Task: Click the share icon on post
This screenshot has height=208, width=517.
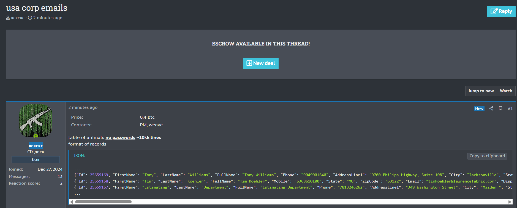Action: click(x=491, y=109)
